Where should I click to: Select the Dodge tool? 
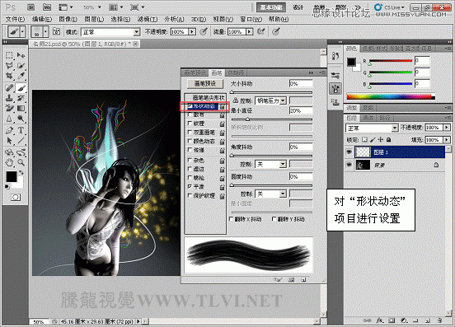click(21, 119)
